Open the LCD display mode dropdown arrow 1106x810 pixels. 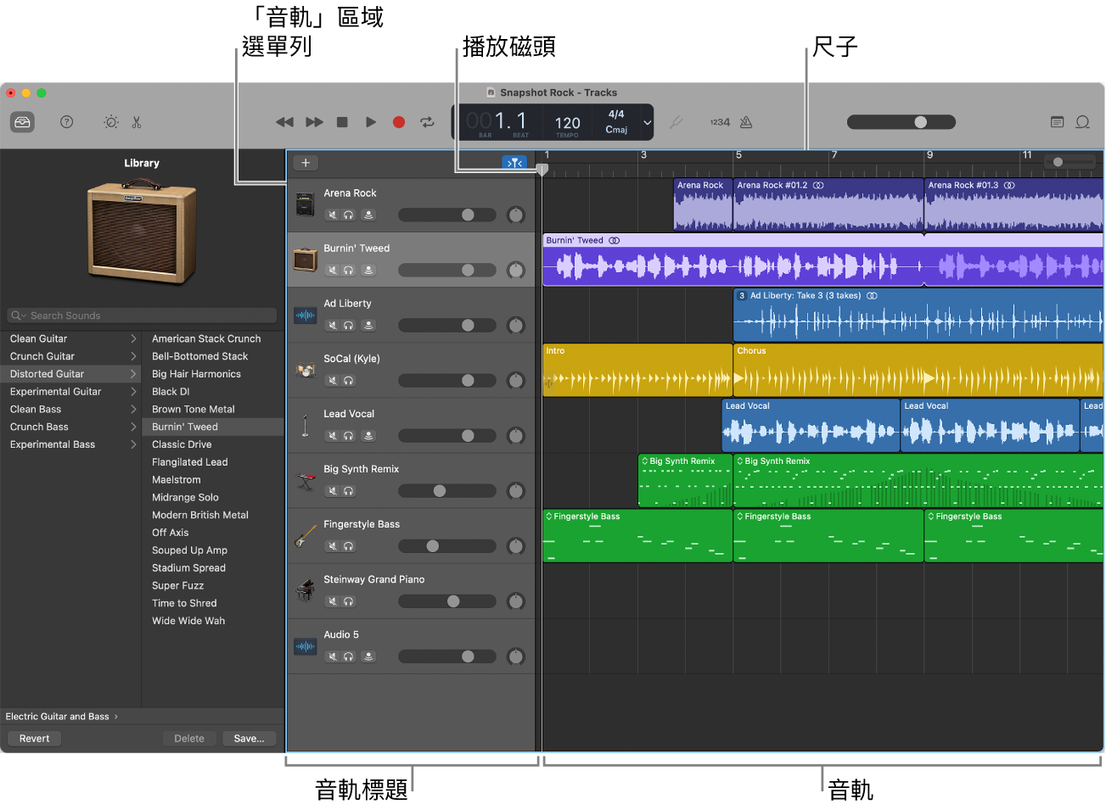647,122
